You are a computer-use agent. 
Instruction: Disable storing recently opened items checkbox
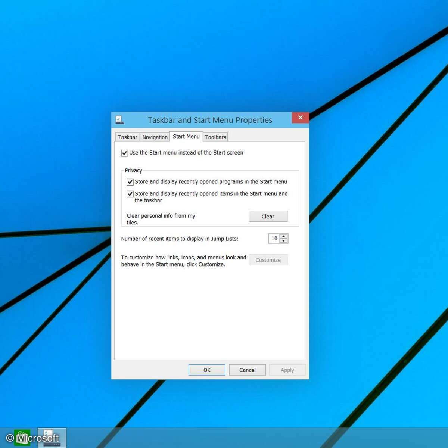point(130,194)
